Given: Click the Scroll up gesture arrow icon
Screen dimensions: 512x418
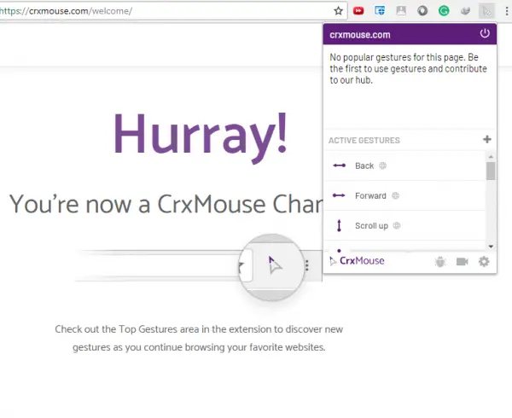Looking at the screenshot, I should [340, 226].
